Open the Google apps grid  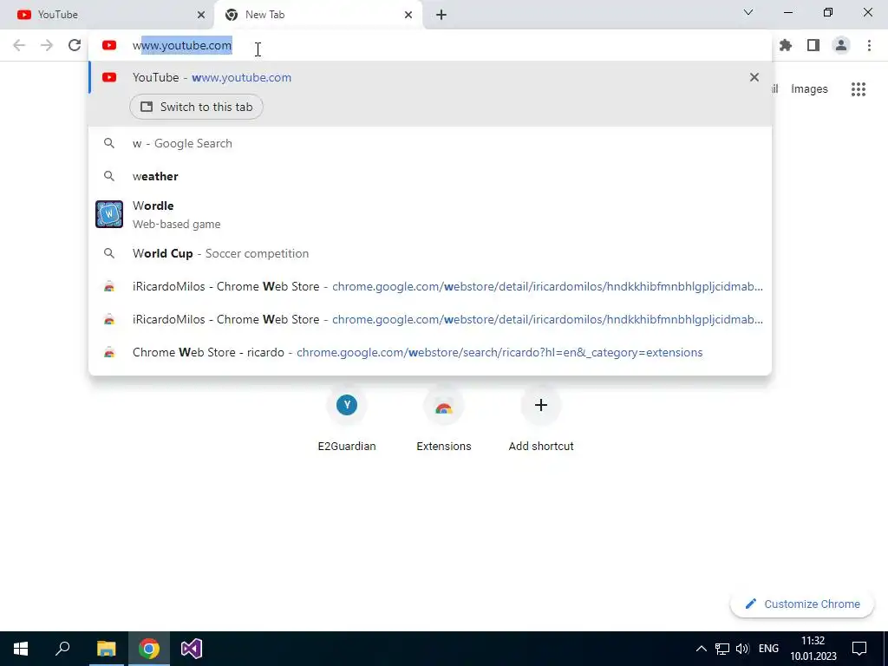(859, 89)
